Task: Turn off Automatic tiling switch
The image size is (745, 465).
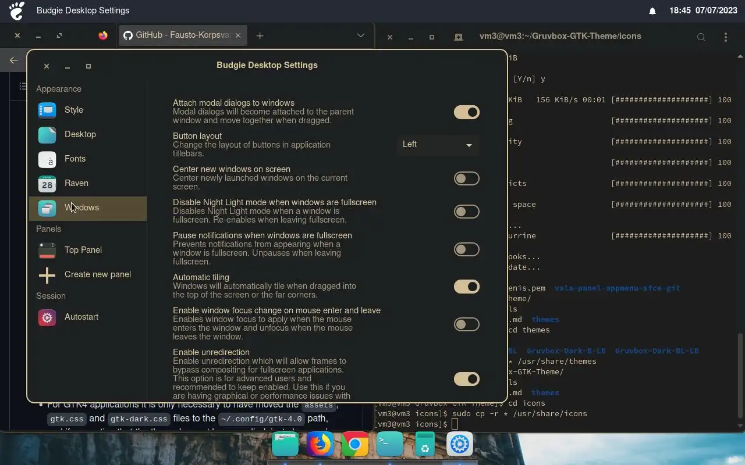Action: point(467,287)
